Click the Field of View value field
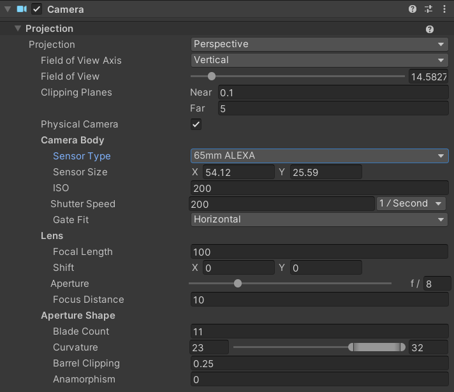 pyautogui.click(x=428, y=76)
